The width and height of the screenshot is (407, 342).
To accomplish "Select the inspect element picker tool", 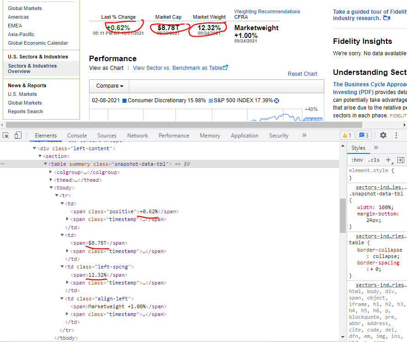I will [x=6, y=135].
